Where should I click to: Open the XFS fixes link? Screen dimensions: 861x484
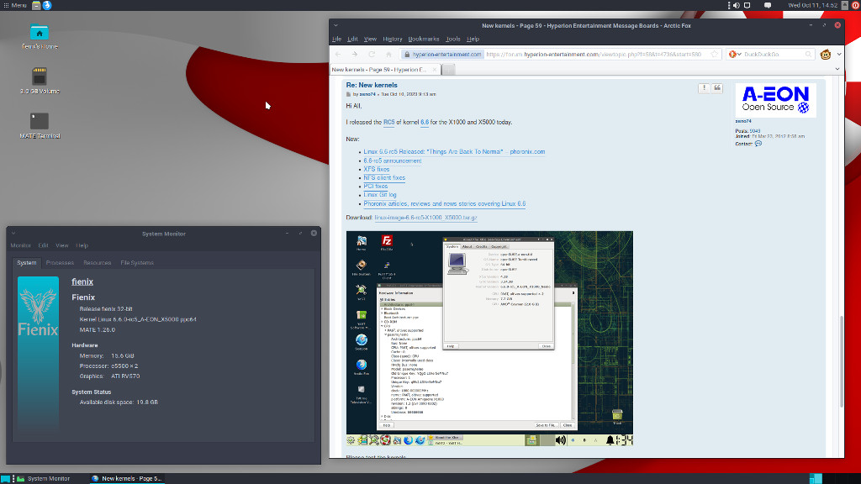pos(377,170)
